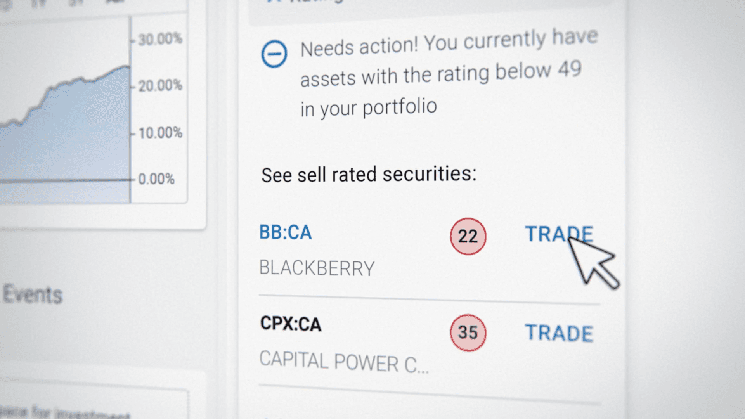Viewport: 745px width, 419px height.
Task: Open the Needs action alert indicator
Action: pos(274,53)
